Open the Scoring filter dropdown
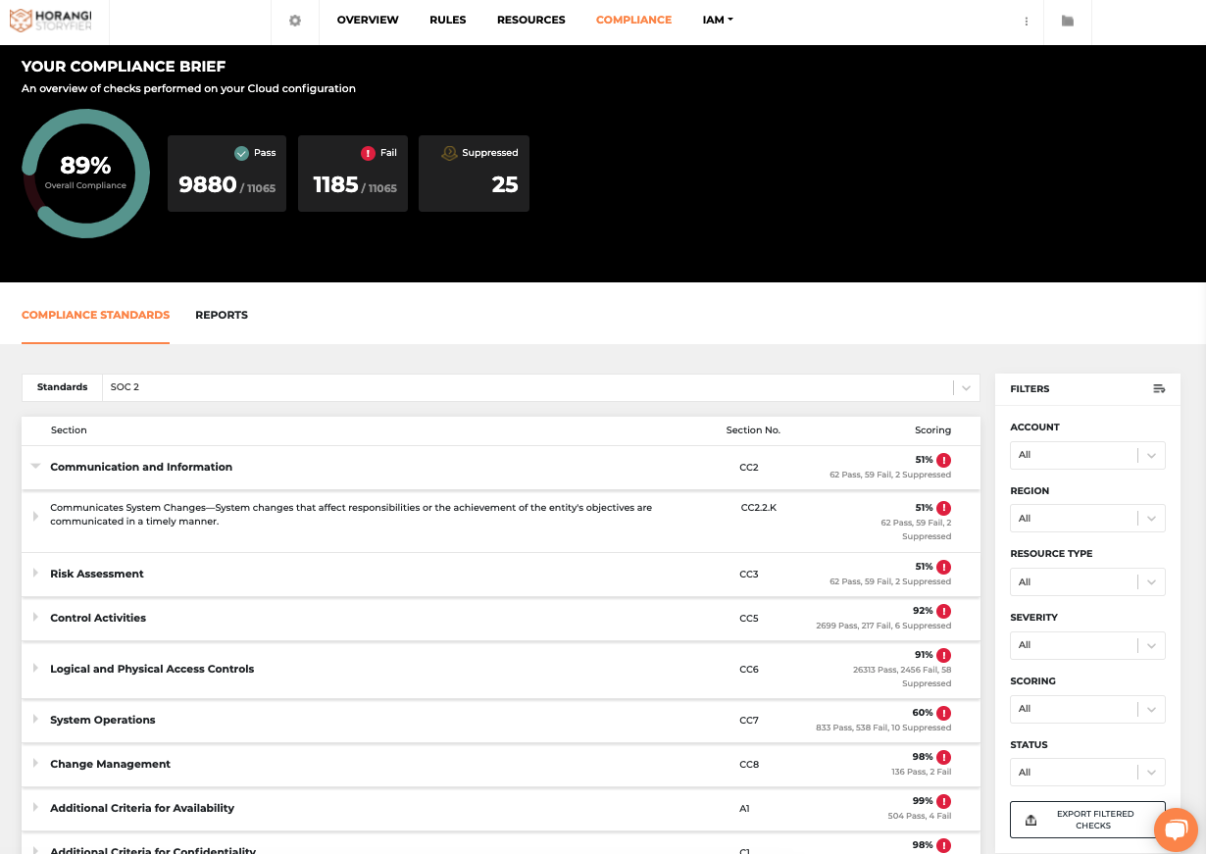Image resolution: width=1206 pixels, height=854 pixels. [1087, 709]
